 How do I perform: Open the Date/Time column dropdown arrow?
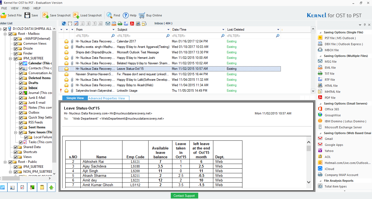(x=223, y=30)
